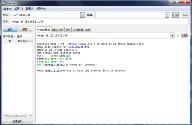
Task: Click the host list scrollbar right arrow
Action: click(x=30, y=115)
